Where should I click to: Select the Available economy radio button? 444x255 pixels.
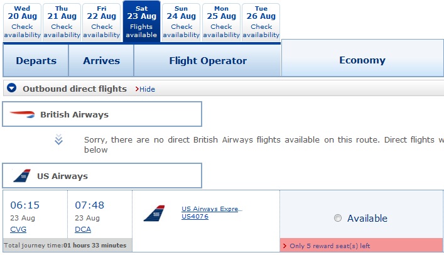pyautogui.click(x=338, y=219)
